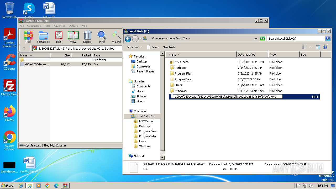
Task: Open the WinRAR Options menu
Action: (x=73, y=26)
